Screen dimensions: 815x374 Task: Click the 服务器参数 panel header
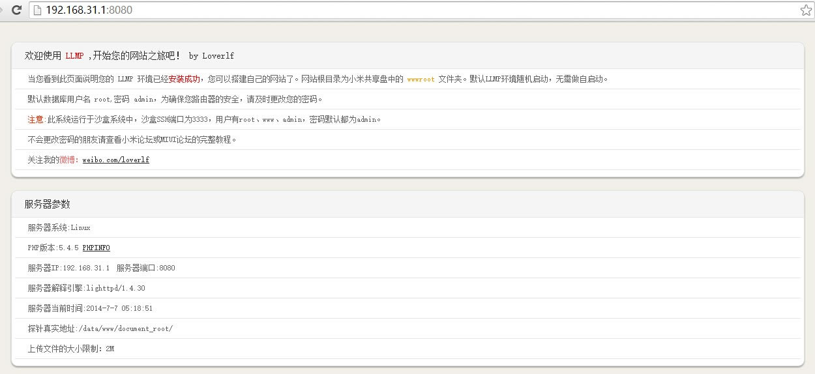47,204
